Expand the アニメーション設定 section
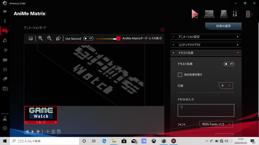The image size is (259, 145). pos(206,37)
